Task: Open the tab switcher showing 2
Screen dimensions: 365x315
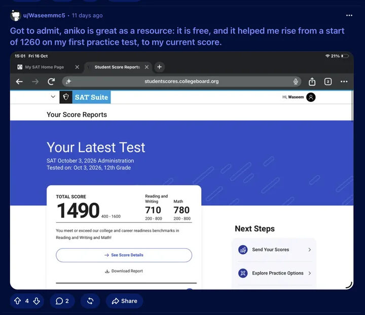Action: (328, 82)
